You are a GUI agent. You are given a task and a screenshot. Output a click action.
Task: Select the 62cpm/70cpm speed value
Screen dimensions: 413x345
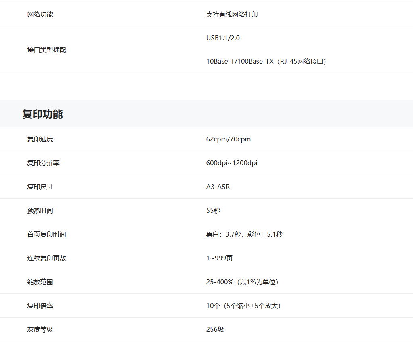(228, 139)
